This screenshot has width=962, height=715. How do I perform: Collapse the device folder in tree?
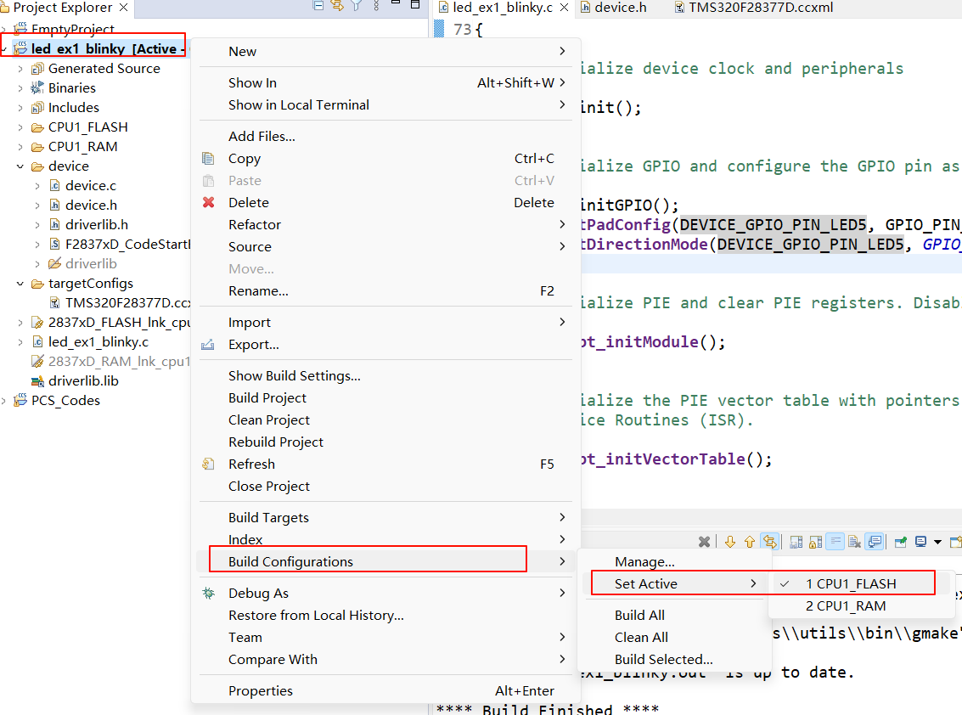click(20, 166)
